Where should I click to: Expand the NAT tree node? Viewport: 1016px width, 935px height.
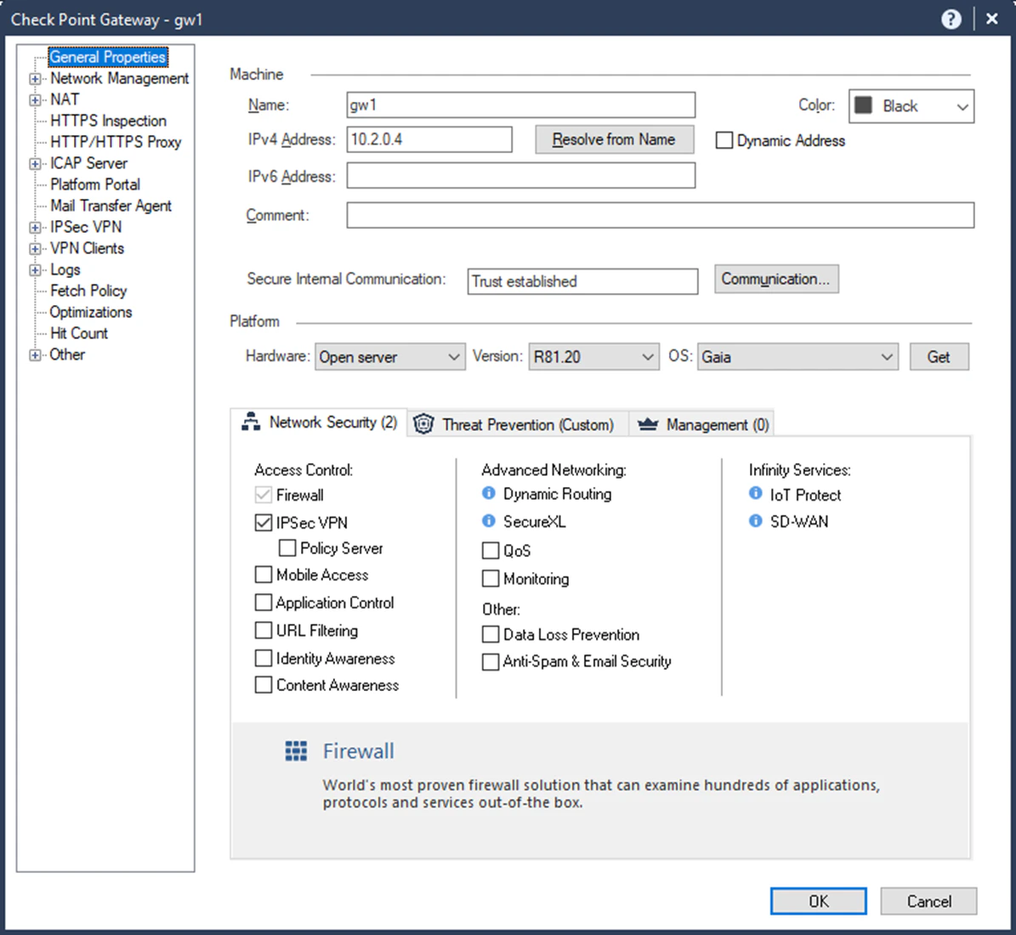pos(35,100)
